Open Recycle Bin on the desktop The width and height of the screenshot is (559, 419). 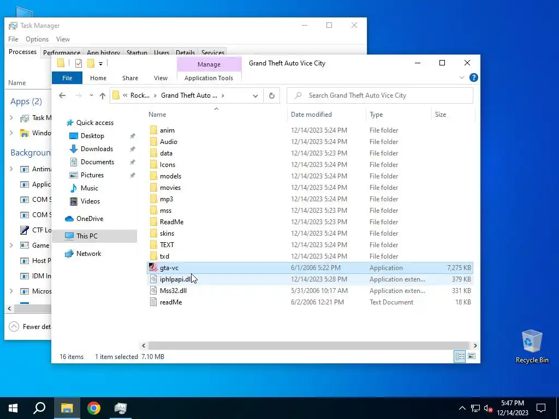pyautogui.click(x=532, y=346)
